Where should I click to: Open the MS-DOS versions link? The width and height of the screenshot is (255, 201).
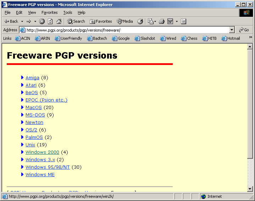point(35,115)
